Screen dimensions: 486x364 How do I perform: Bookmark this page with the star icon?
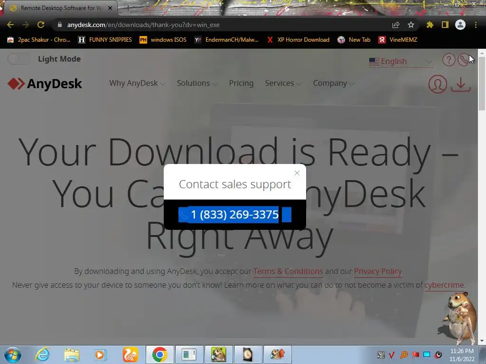[411, 25]
